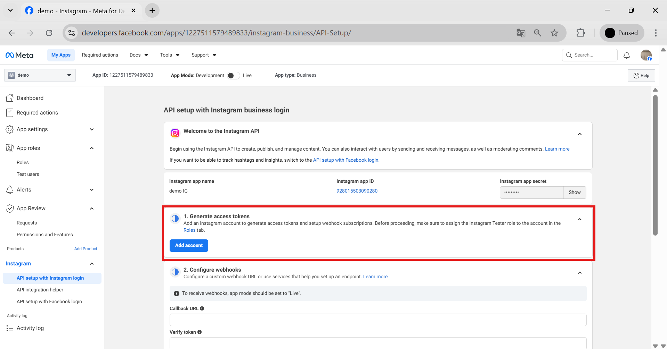Collapse the Instagram product section
The height and width of the screenshot is (349, 667).
tap(92, 264)
